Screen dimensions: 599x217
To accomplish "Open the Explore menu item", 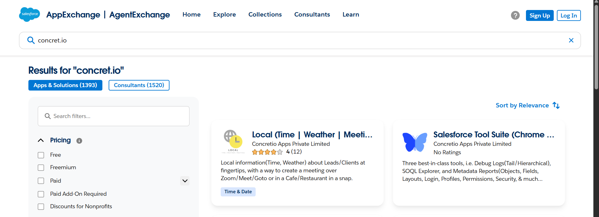I will (224, 15).
